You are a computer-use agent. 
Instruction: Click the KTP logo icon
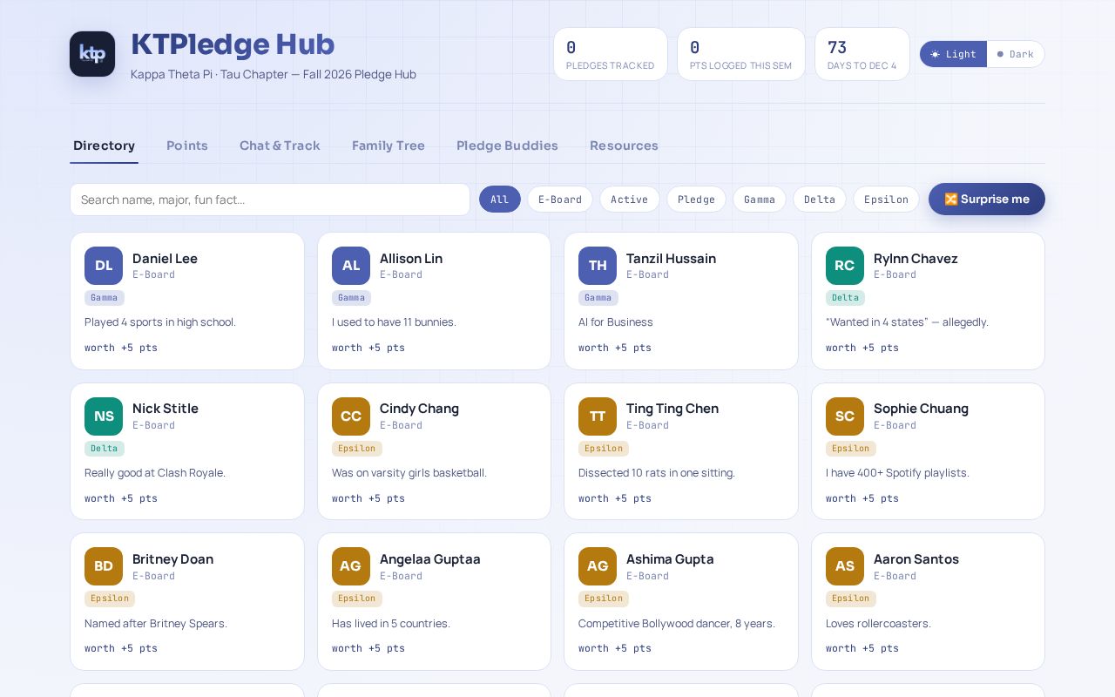coord(92,54)
